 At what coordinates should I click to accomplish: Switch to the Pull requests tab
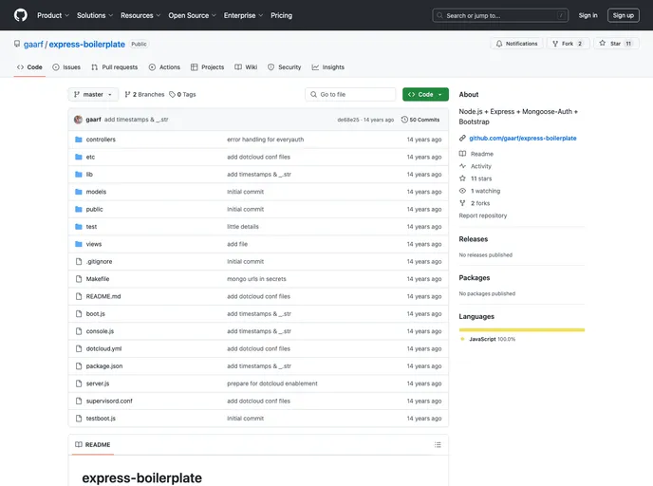(115, 67)
